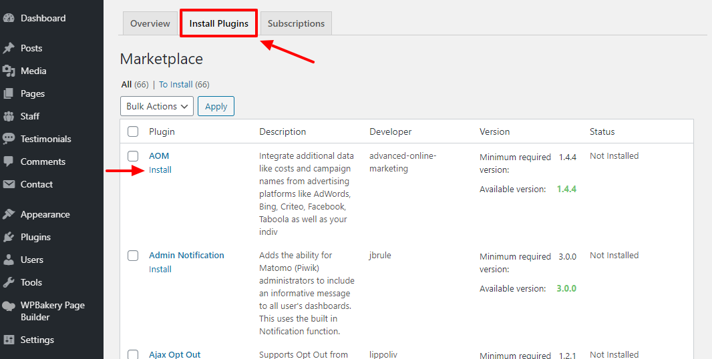The height and width of the screenshot is (359, 712).
Task: Open the Users menu label
Action: pos(32,260)
